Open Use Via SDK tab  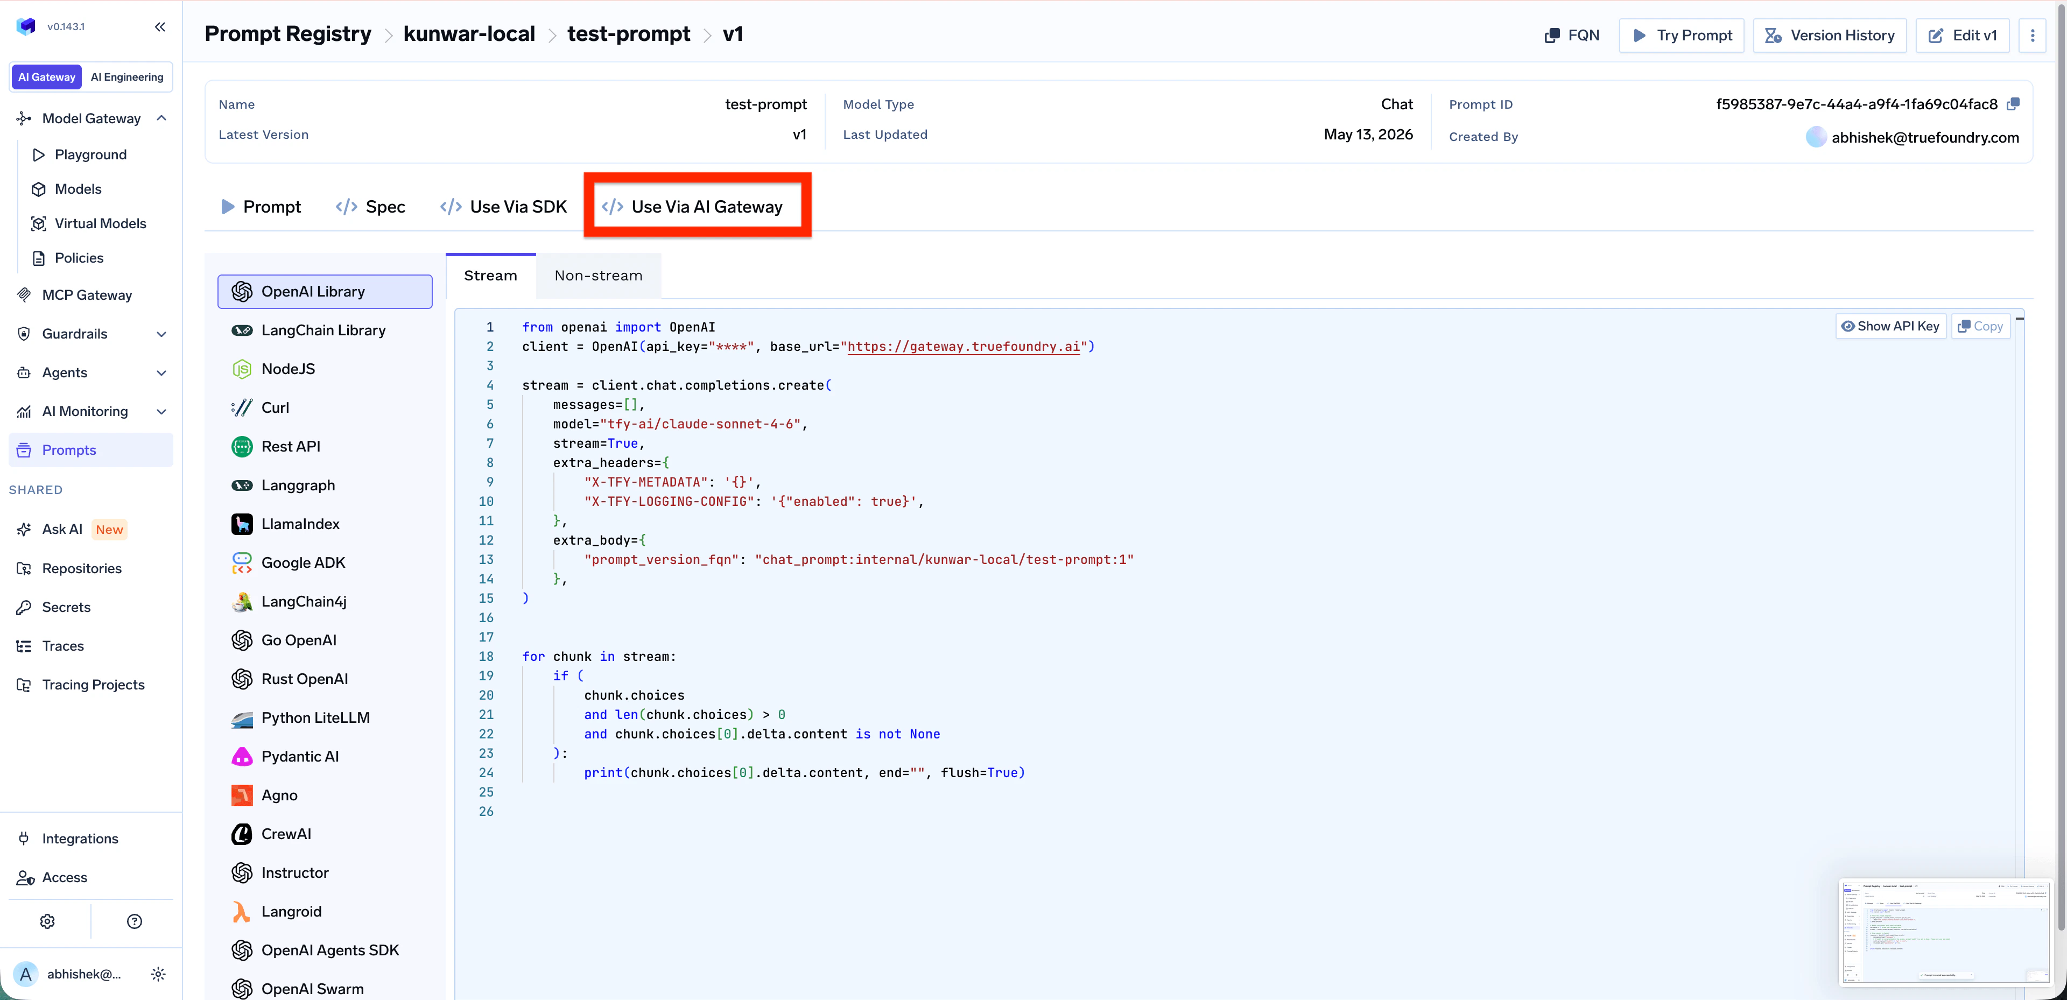pos(504,206)
